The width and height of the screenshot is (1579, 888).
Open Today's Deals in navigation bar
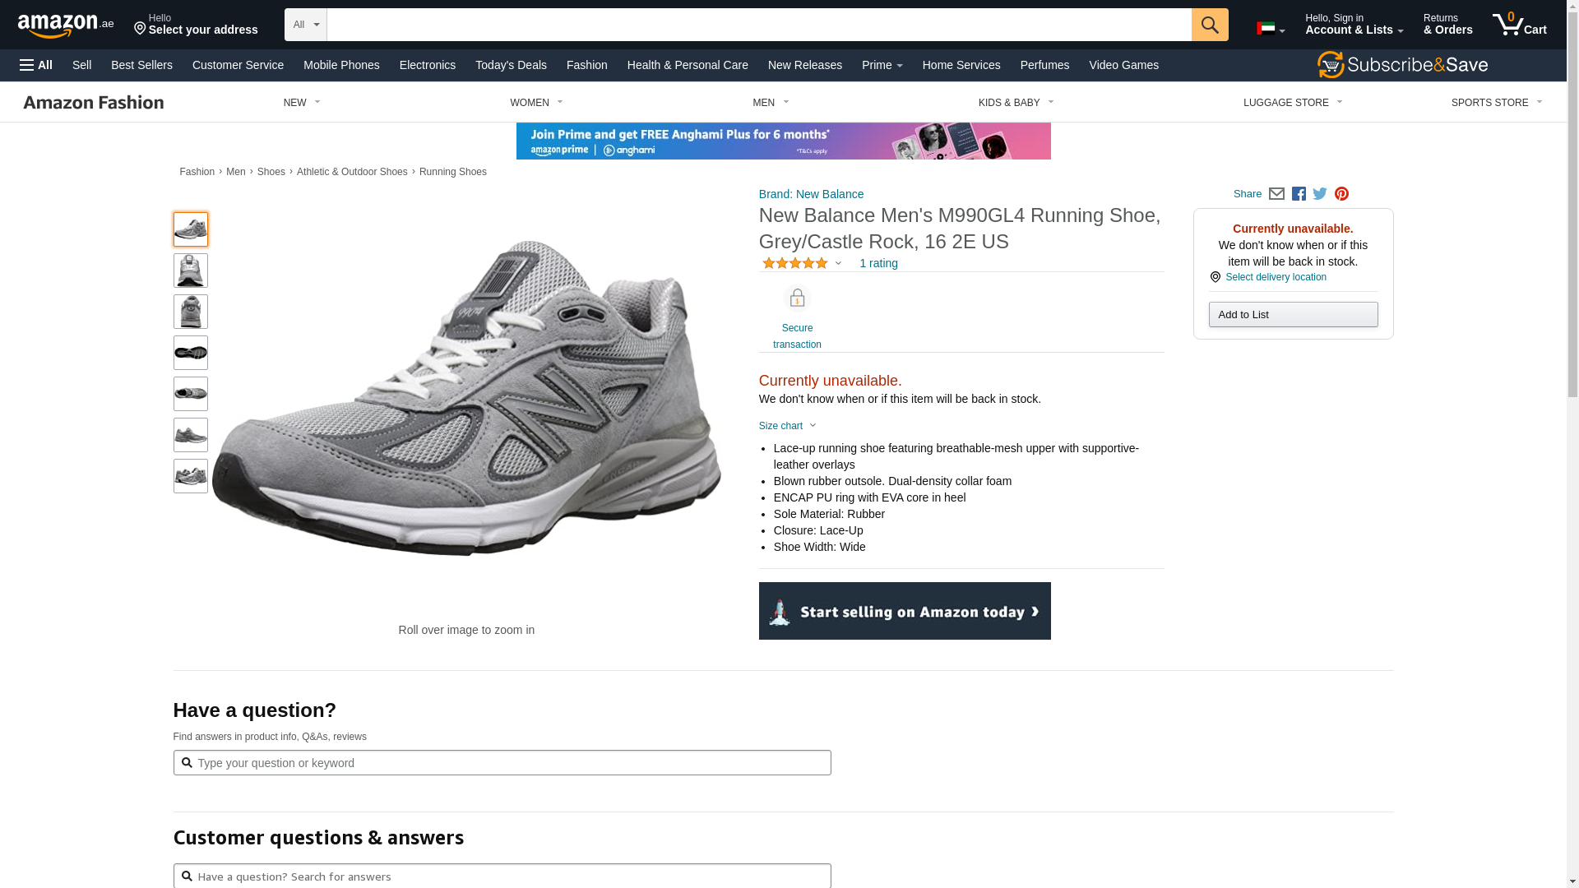511,65
